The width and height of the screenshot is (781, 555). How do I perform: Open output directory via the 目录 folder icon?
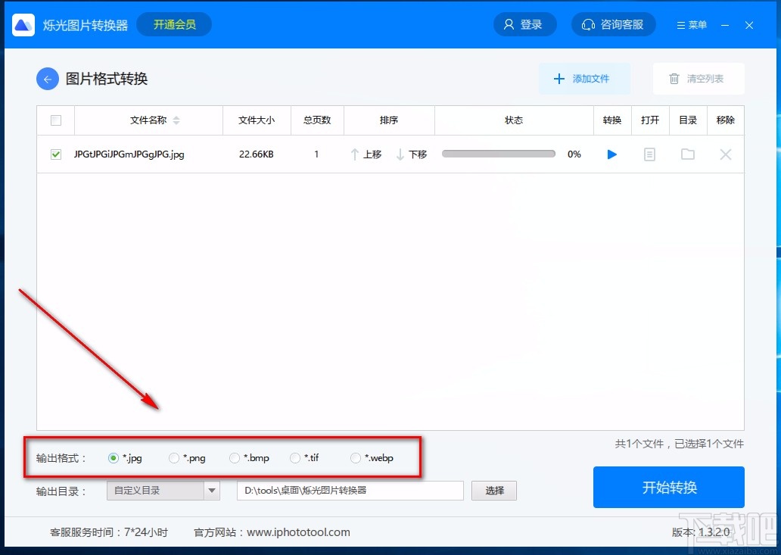(687, 154)
